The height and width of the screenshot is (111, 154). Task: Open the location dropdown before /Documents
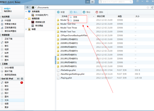pyautogui.click(x=36, y=7)
